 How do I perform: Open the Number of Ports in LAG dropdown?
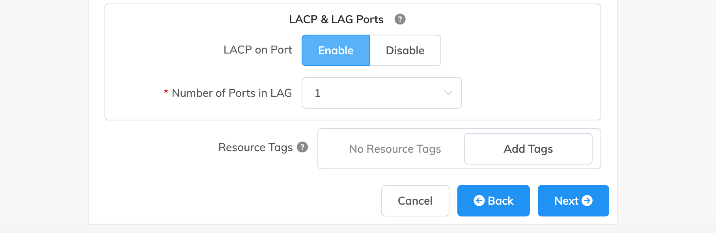[382, 93]
